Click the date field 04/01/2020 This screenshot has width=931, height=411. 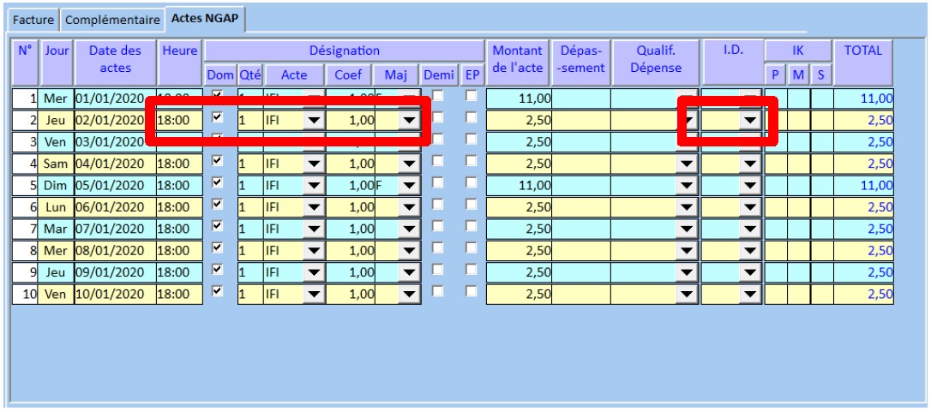click(x=115, y=164)
